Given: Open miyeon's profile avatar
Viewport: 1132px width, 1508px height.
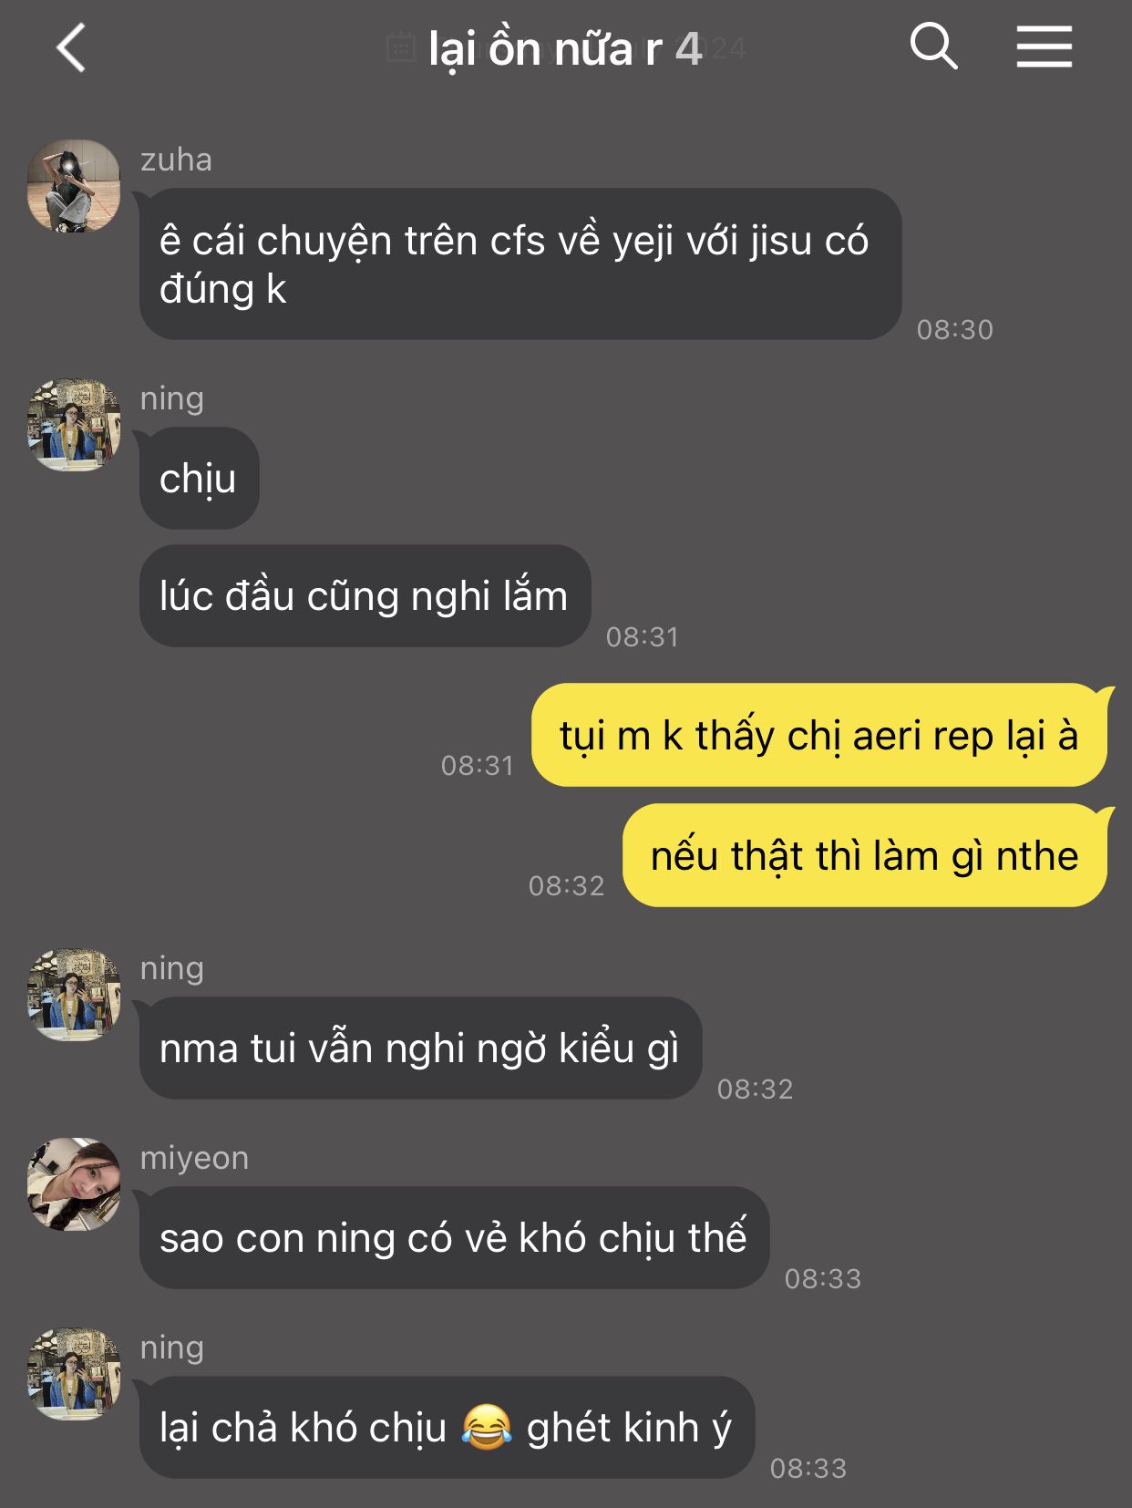Looking at the screenshot, I should [x=74, y=1183].
